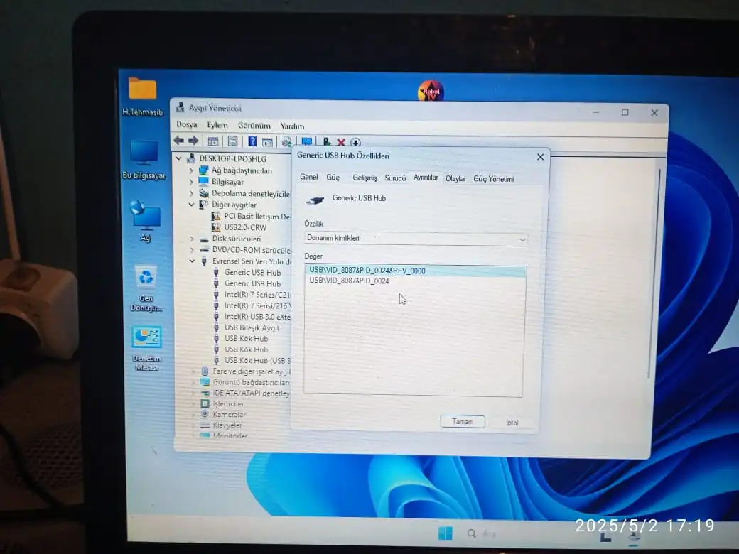
Task: Switch to the Sürücü tab
Action: point(395,178)
